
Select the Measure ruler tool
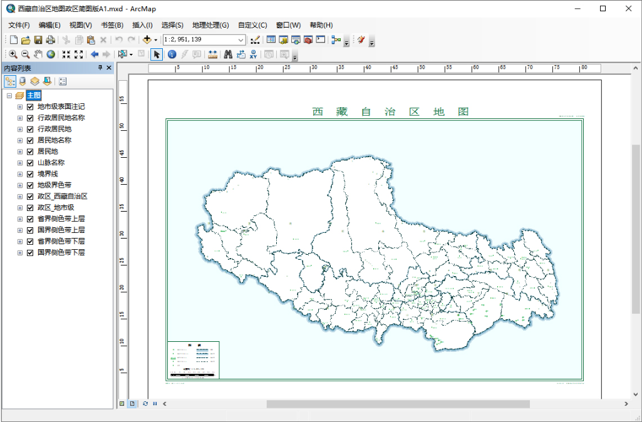[213, 54]
